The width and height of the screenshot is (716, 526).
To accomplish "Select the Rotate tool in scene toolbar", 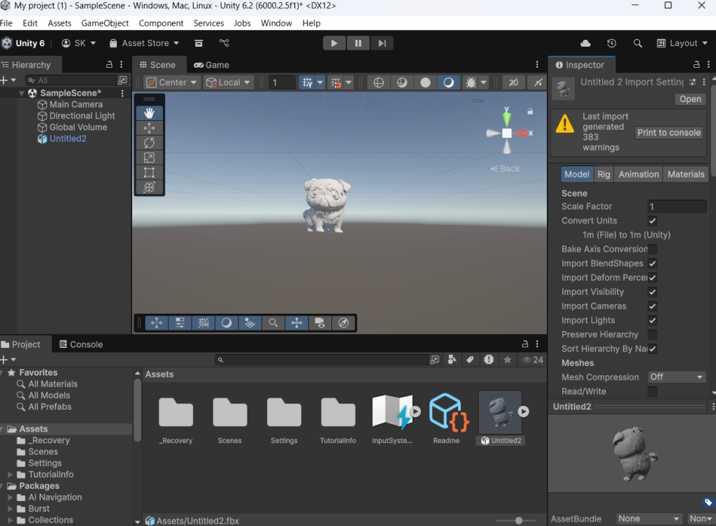I will pos(149,143).
